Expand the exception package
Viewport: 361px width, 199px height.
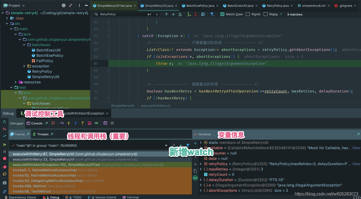[24, 66]
